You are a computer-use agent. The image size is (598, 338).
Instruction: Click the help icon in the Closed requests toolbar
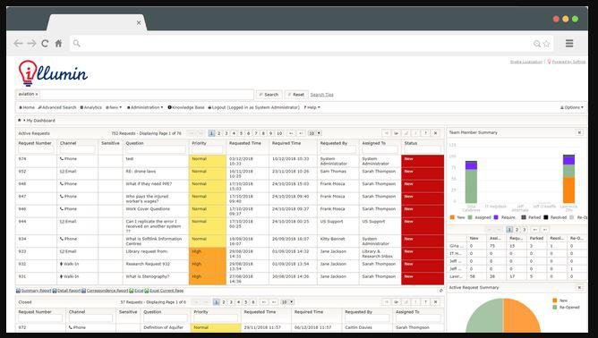click(425, 302)
